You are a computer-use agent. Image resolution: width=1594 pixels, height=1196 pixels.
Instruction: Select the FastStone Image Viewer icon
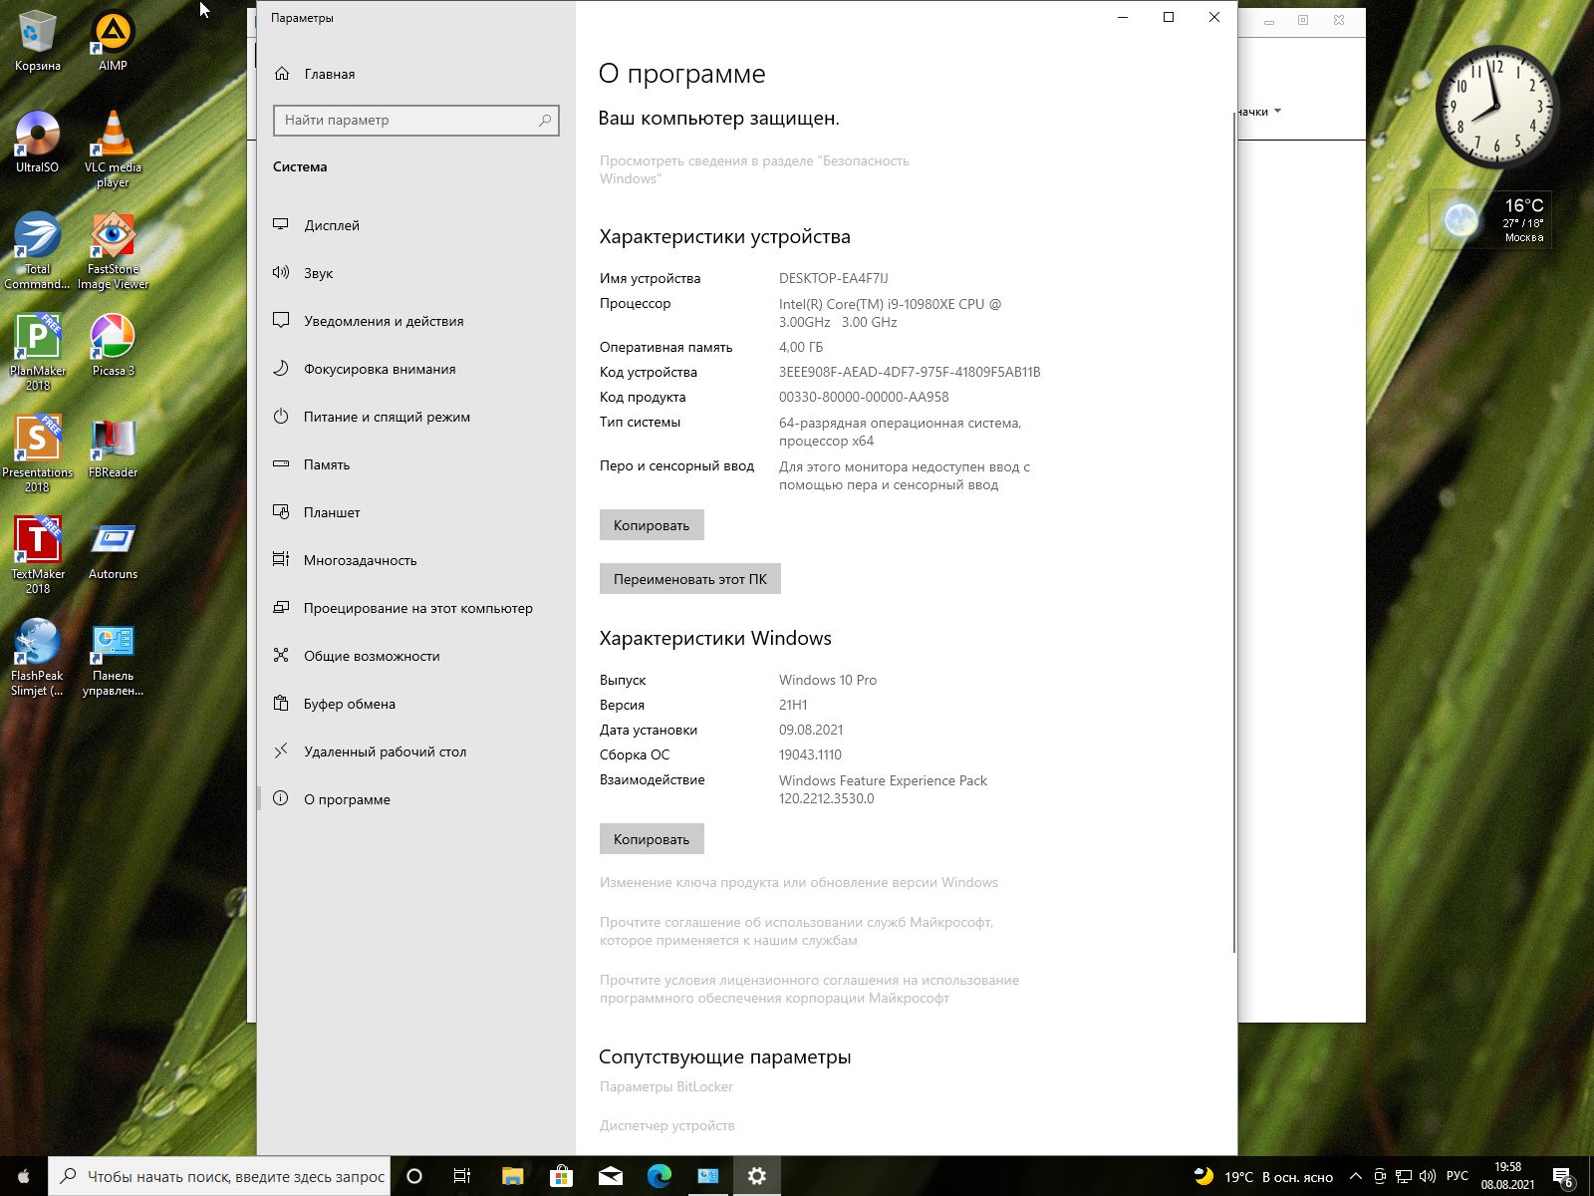point(113,251)
